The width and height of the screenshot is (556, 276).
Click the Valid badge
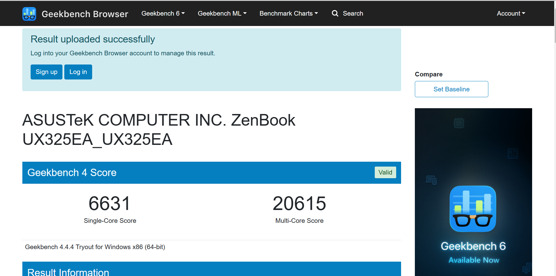[385, 172]
